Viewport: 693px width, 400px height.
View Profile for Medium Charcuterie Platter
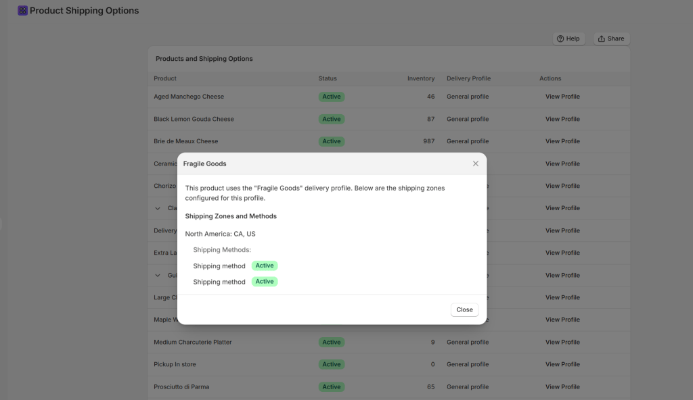coord(562,342)
